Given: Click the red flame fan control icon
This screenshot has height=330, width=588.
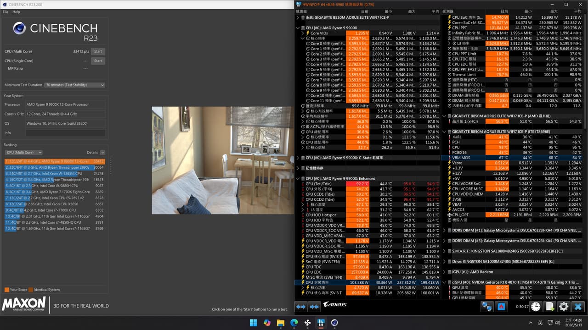Looking at the screenshot, I should [x=502, y=307].
